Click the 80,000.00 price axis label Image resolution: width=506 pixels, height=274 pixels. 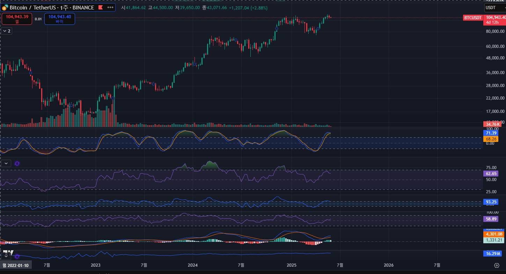(495, 31)
